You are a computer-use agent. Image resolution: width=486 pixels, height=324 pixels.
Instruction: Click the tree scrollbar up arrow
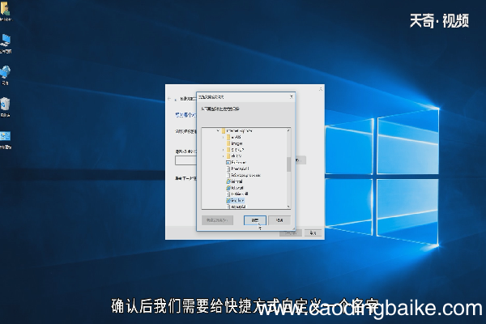(x=288, y=130)
